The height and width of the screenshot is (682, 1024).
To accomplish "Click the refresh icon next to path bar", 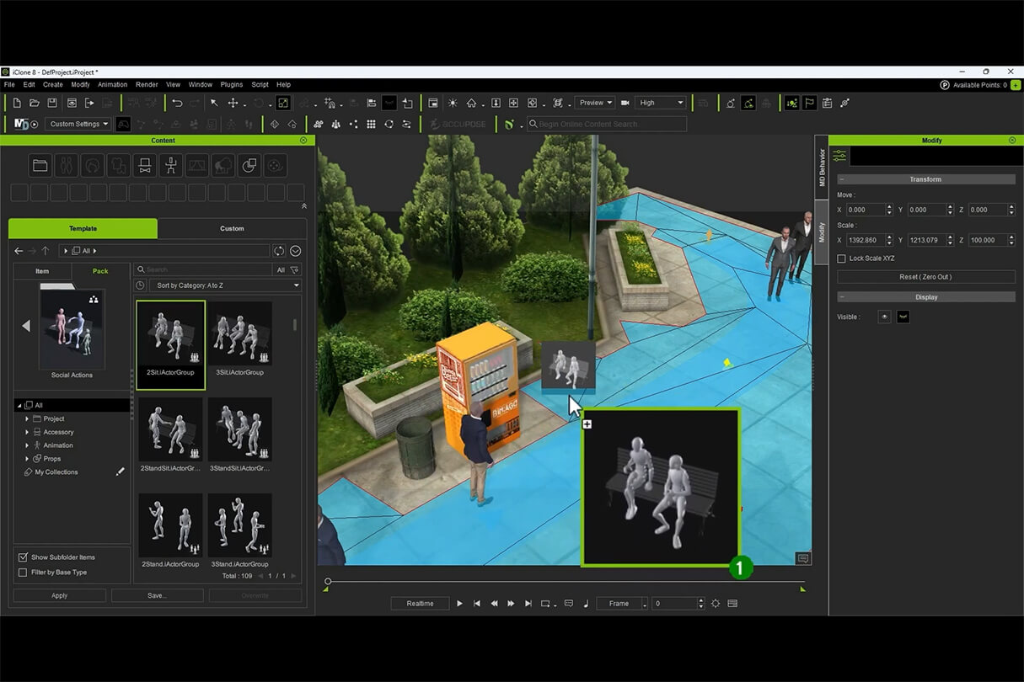I will [x=279, y=251].
